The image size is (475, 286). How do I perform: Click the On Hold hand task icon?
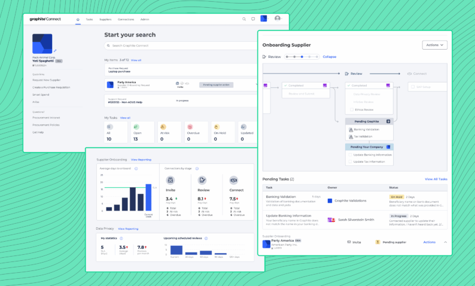click(x=216, y=127)
